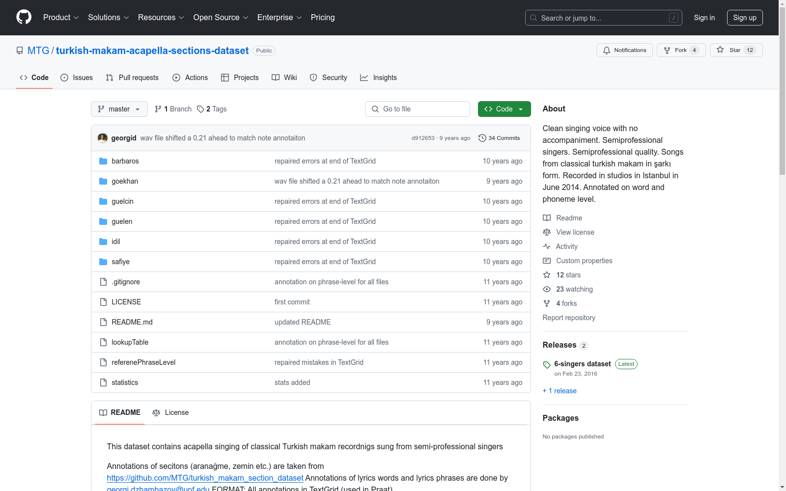
Task: Click the README.md file icon
Action: coord(103,322)
